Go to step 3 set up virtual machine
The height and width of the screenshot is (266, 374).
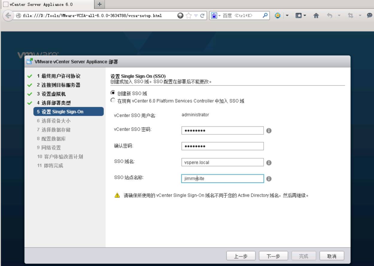pyautogui.click(x=51, y=94)
